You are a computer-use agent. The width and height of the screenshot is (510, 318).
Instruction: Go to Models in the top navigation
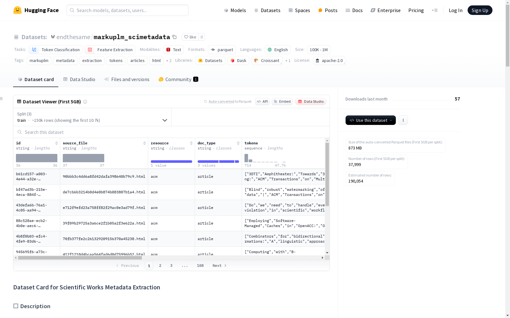(x=235, y=10)
